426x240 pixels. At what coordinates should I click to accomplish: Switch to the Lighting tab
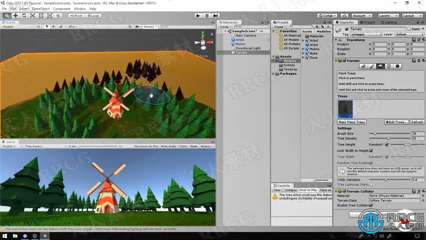tap(389, 22)
